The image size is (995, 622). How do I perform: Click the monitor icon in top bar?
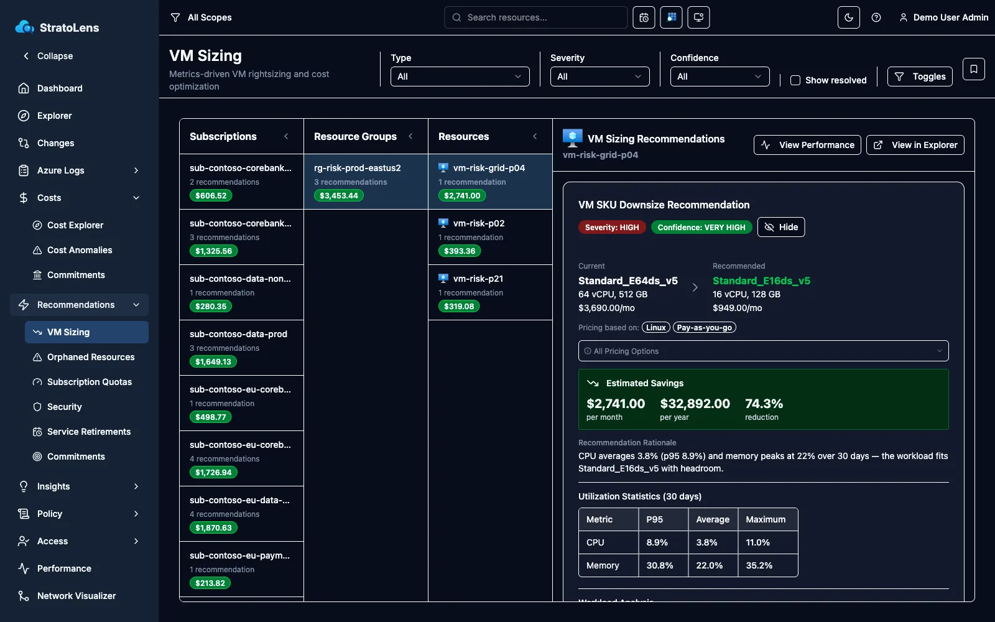pos(699,17)
